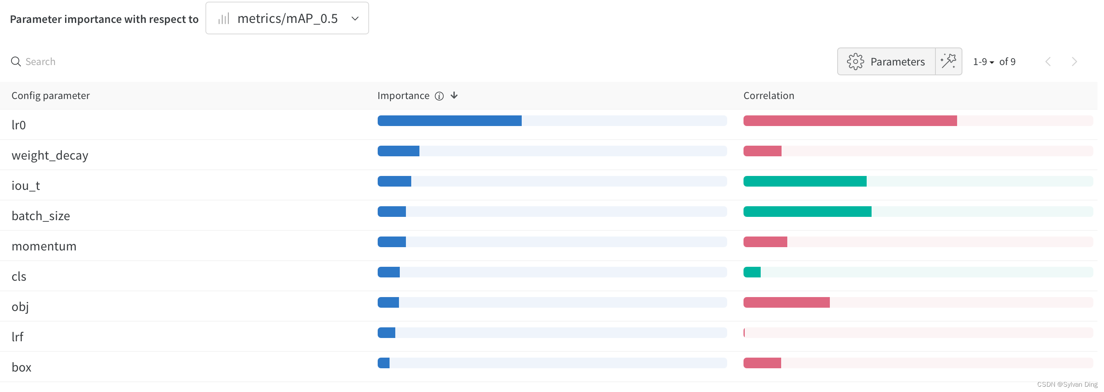1104x392 pixels.
Task: Select the weight_decay parameter row
Action: pos(549,155)
